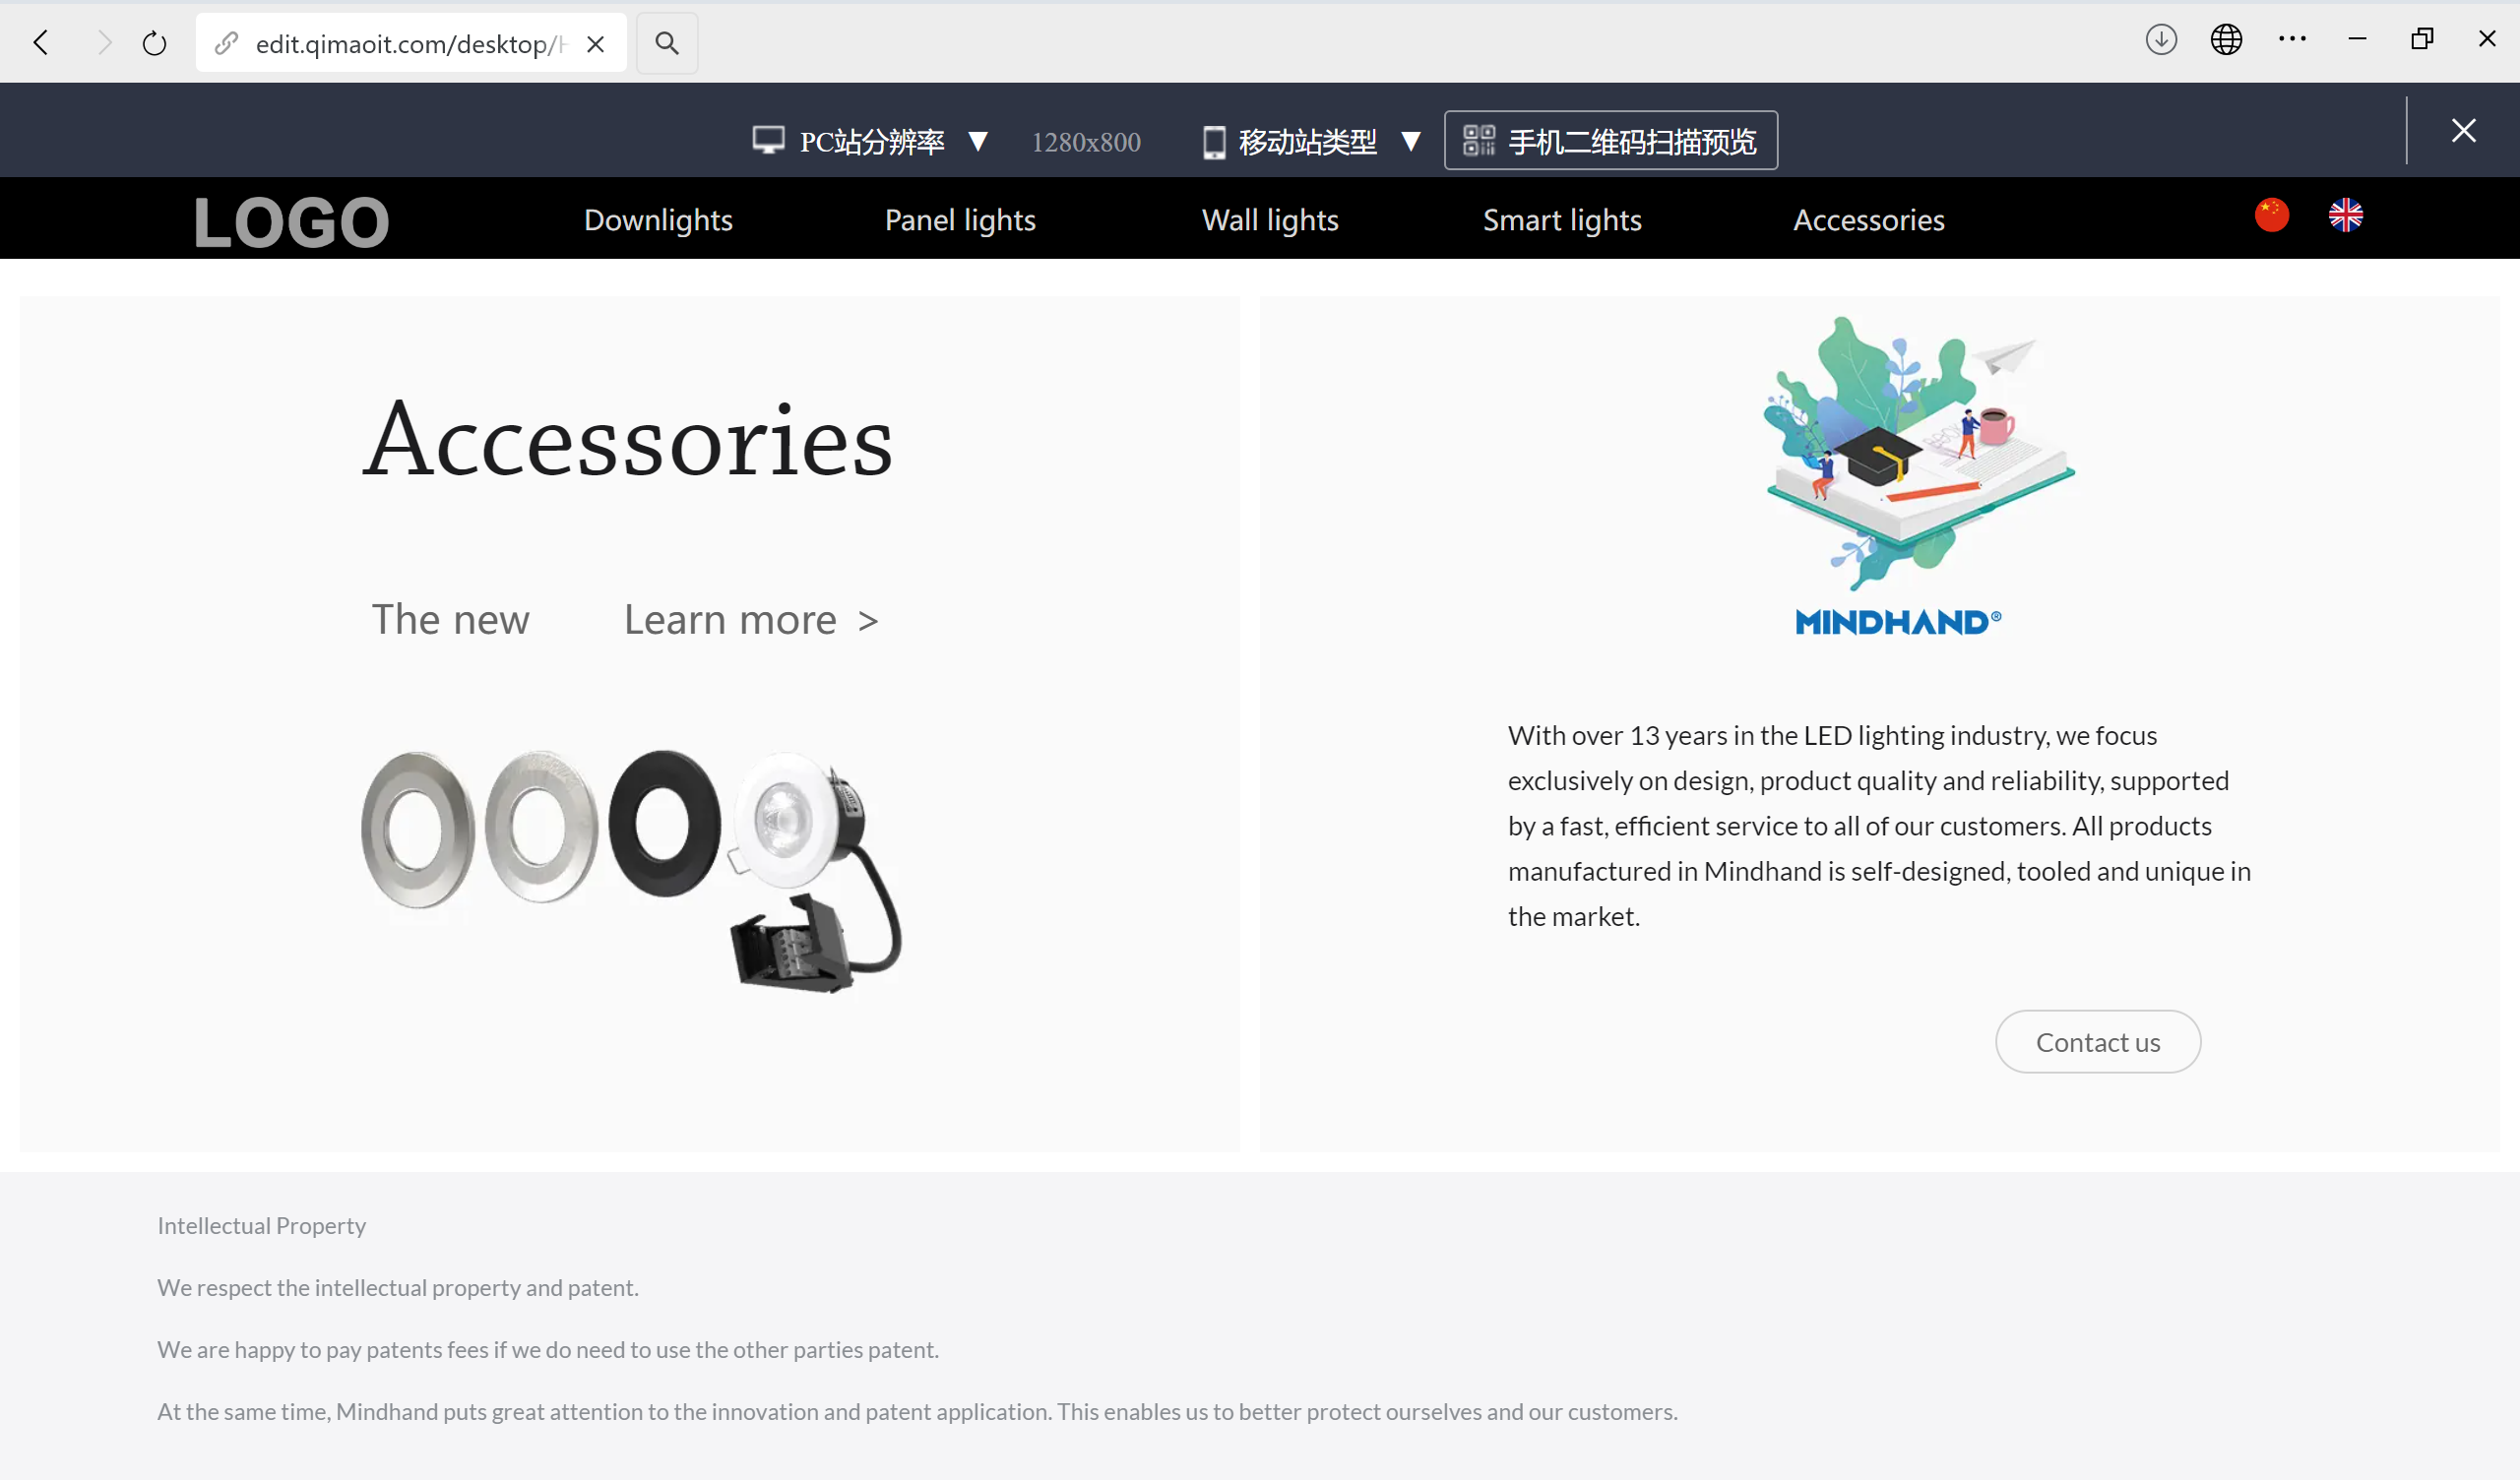Screen dimensions: 2520x1480
Task: Open the browser downloads icon
Action: click(x=2161, y=40)
